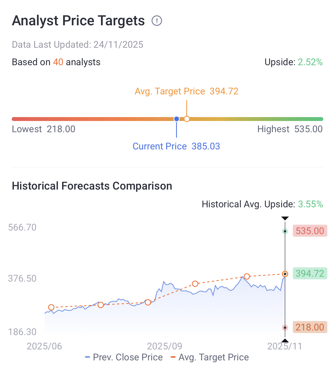Click the blue Current Price dot on bar
The width and height of the screenshot is (335, 376).
177,119
